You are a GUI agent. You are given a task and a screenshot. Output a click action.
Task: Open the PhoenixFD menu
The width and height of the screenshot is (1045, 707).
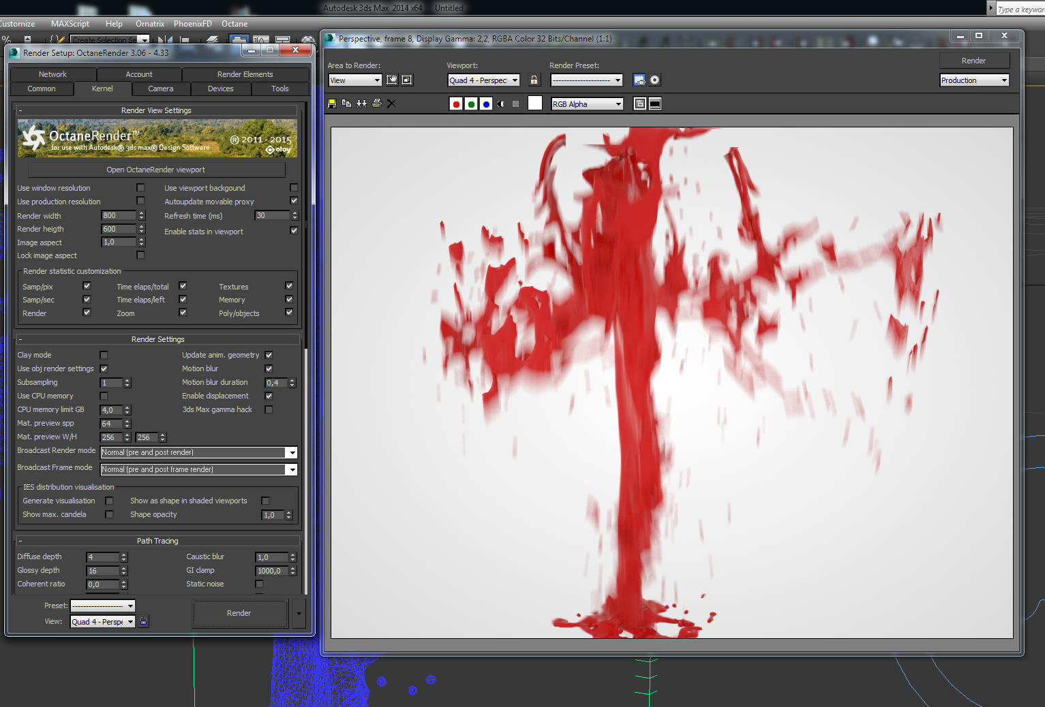coord(192,24)
